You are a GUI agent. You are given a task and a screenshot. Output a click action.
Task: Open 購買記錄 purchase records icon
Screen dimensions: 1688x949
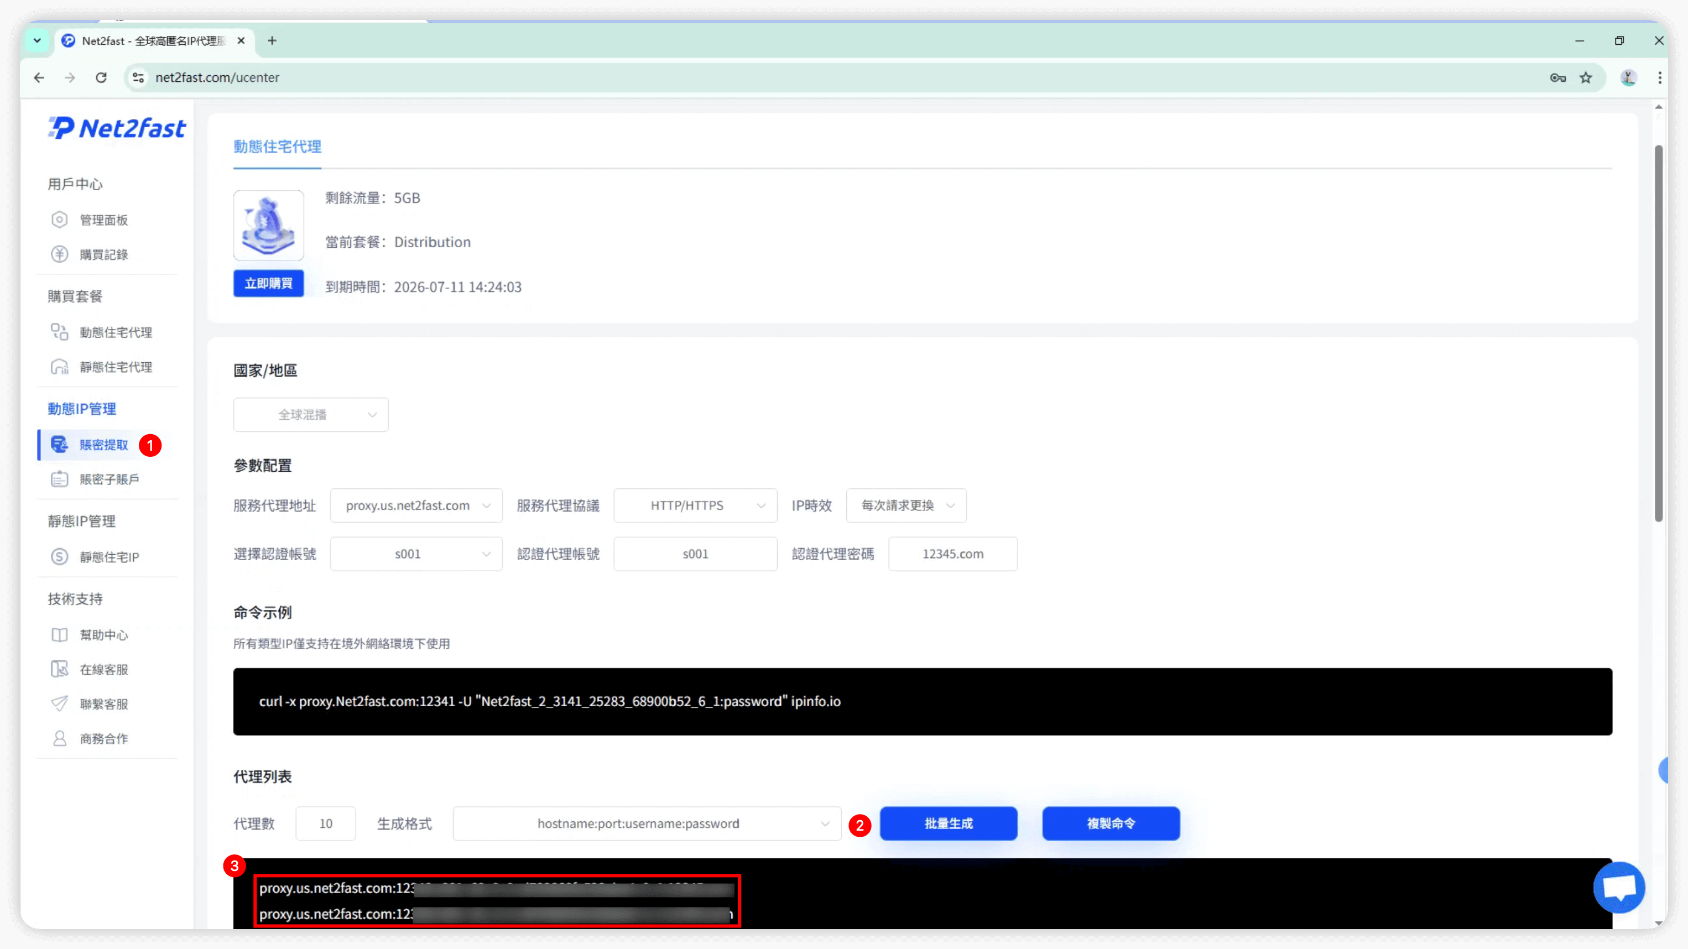tap(60, 254)
